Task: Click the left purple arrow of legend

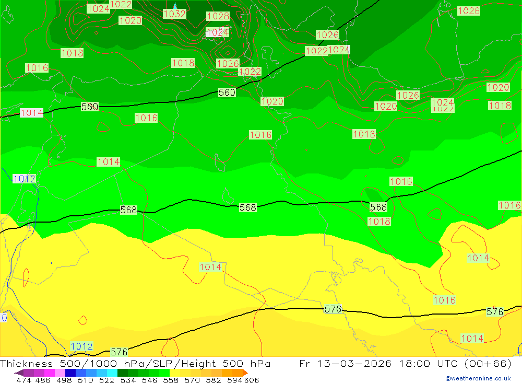Action: coord(19,373)
